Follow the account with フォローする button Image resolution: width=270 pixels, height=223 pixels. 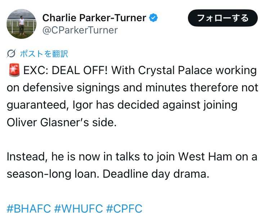pyautogui.click(x=222, y=18)
